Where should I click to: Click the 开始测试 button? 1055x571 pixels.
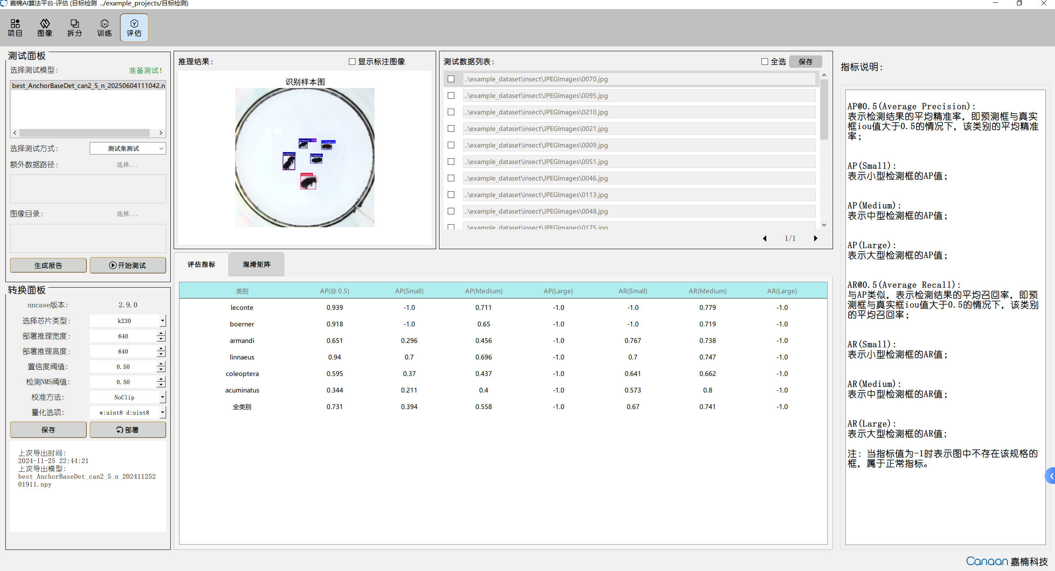click(x=128, y=265)
